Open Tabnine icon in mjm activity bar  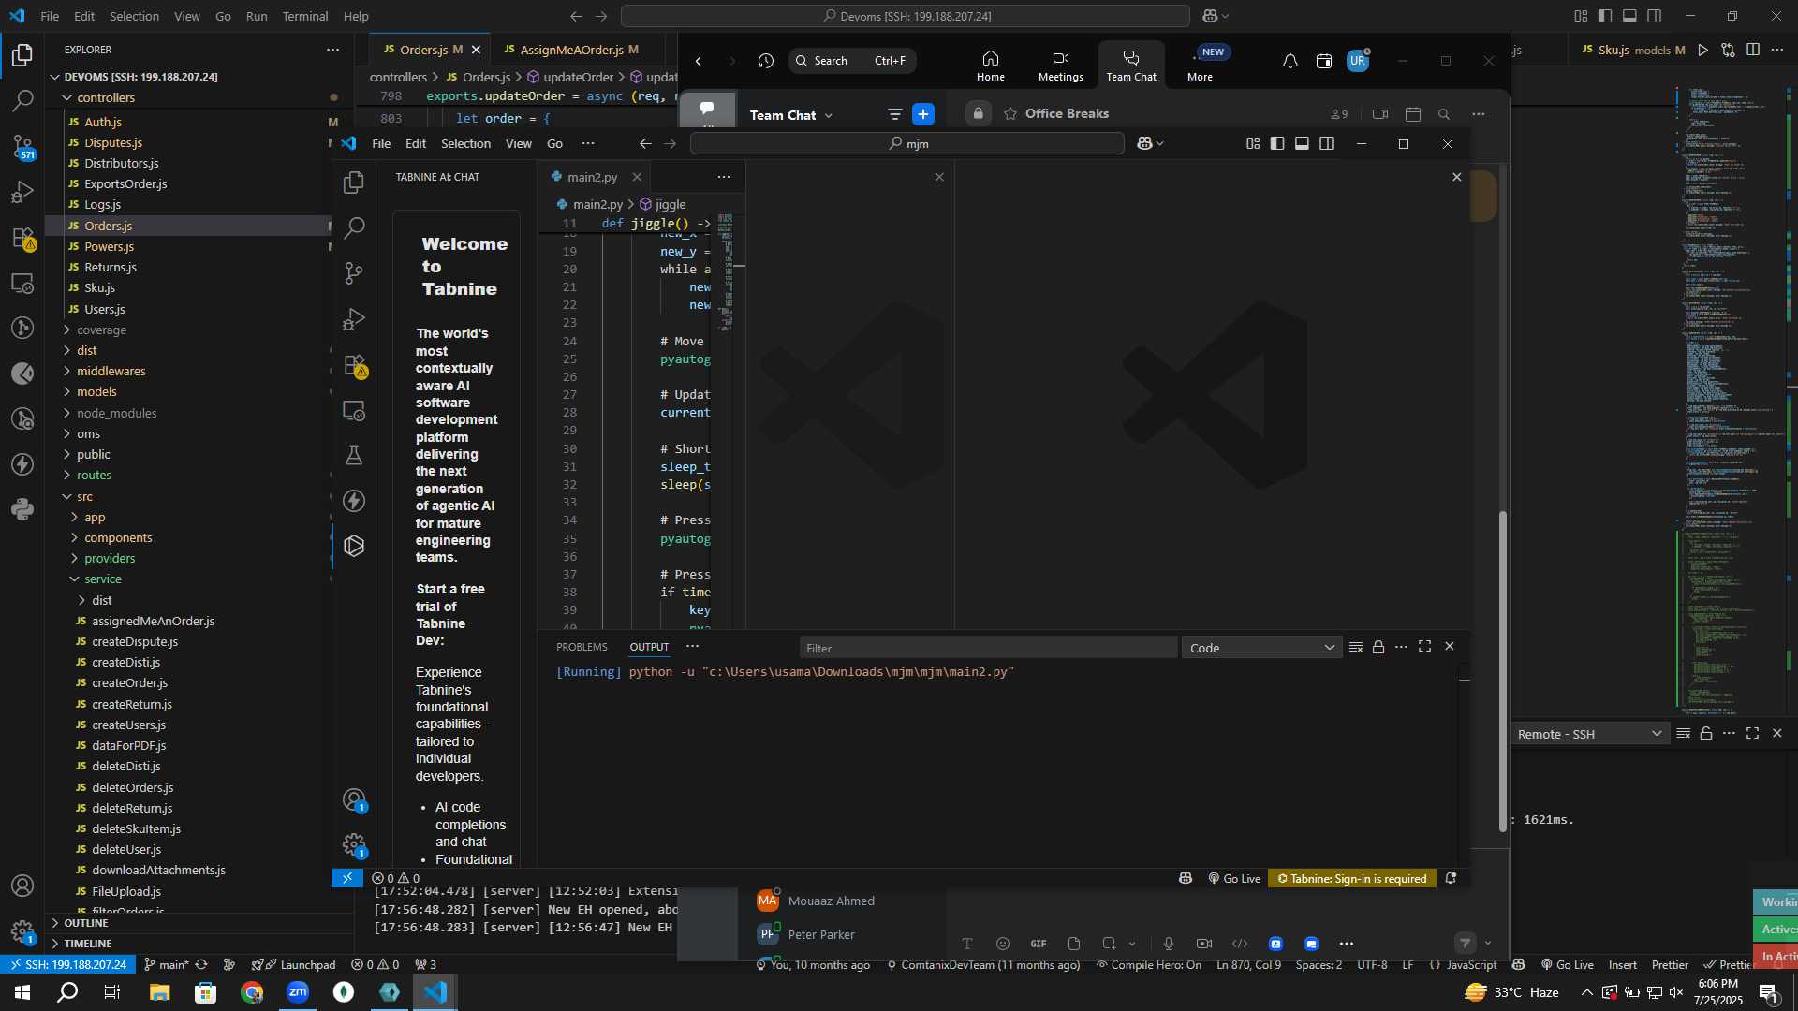[x=354, y=546]
